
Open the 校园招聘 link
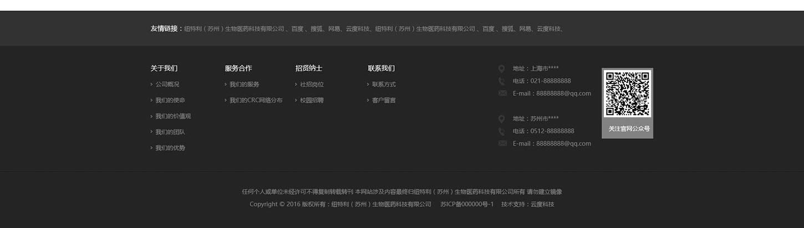tap(312, 101)
